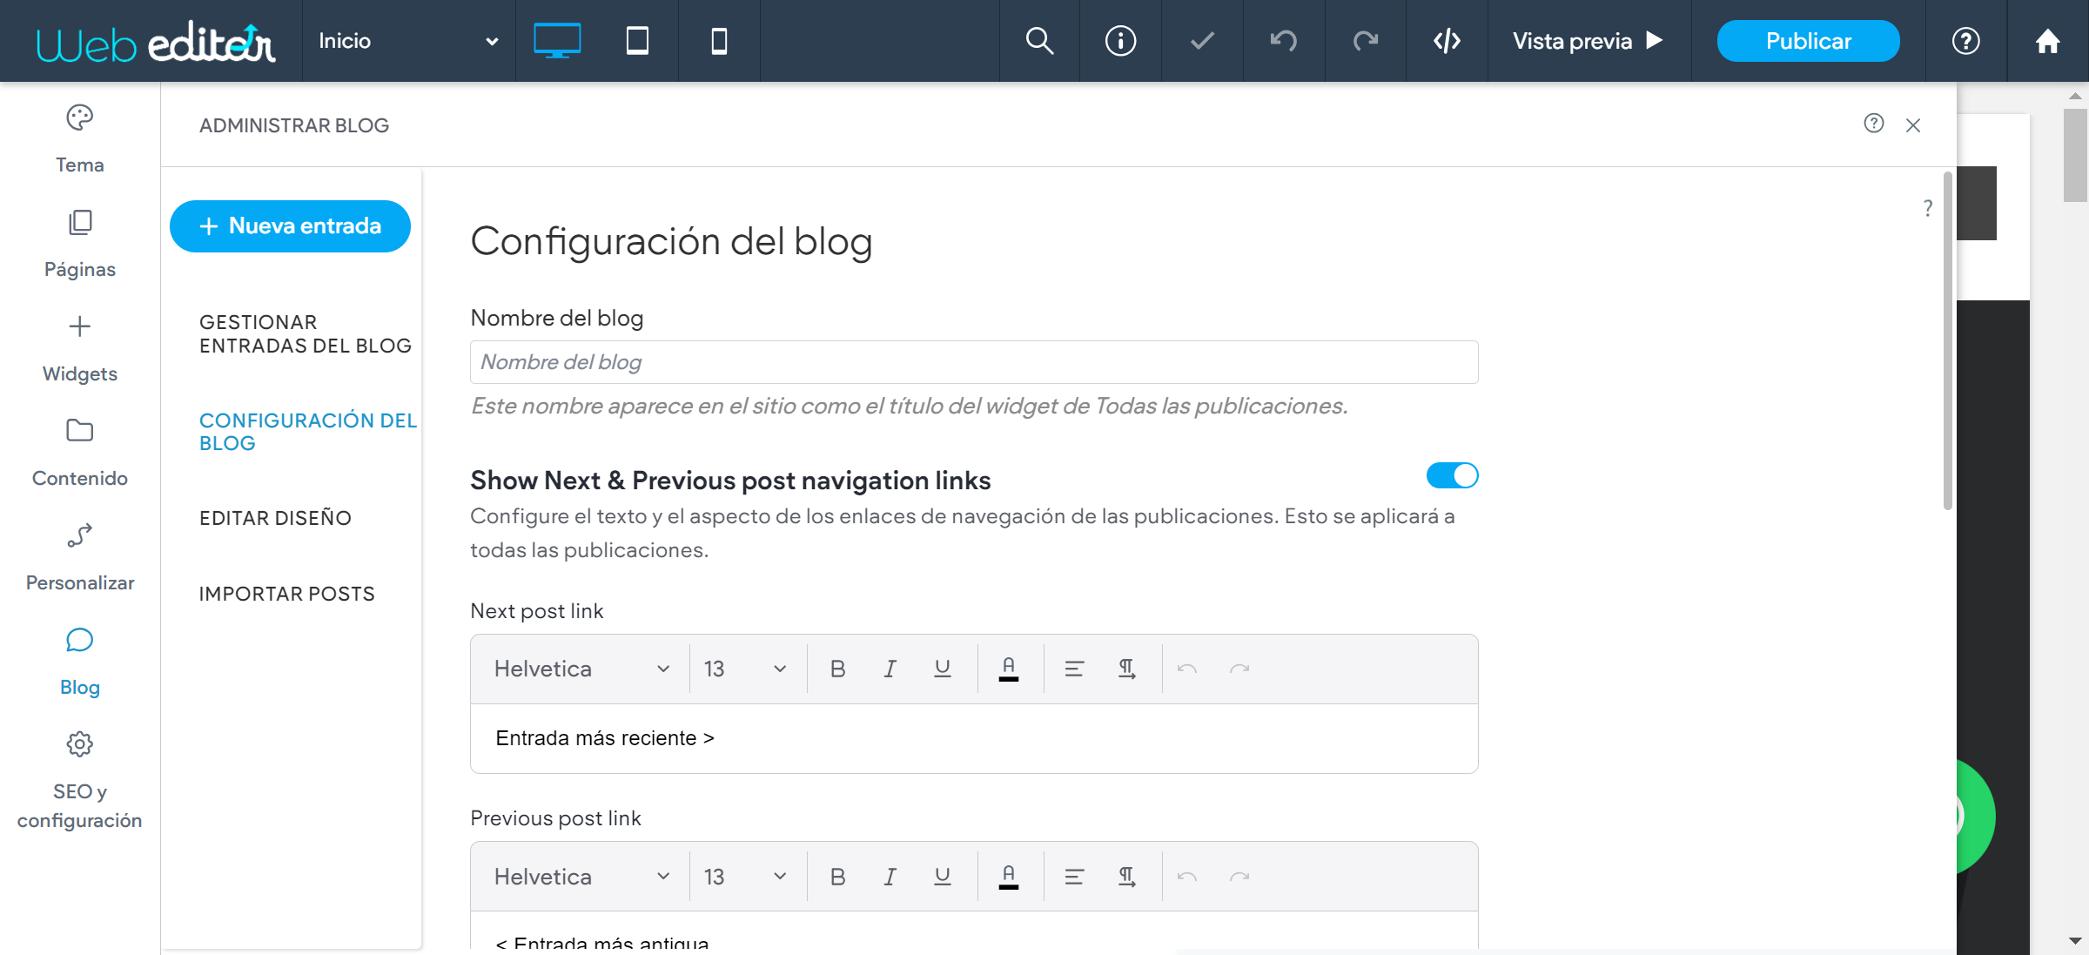Select Configuración del blog menu item
The height and width of the screenshot is (955, 2089).
click(x=308, y=432)
